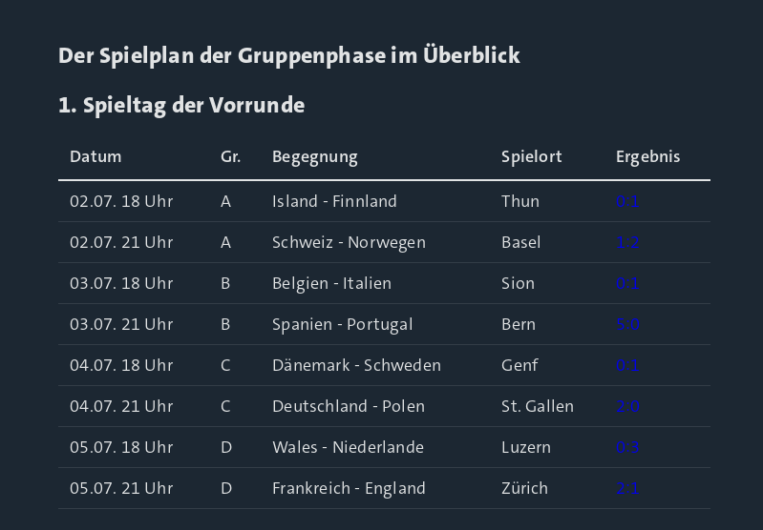763x530 pixels.
Task: Click the Zürich venue cell
Action: coord(524,488)
